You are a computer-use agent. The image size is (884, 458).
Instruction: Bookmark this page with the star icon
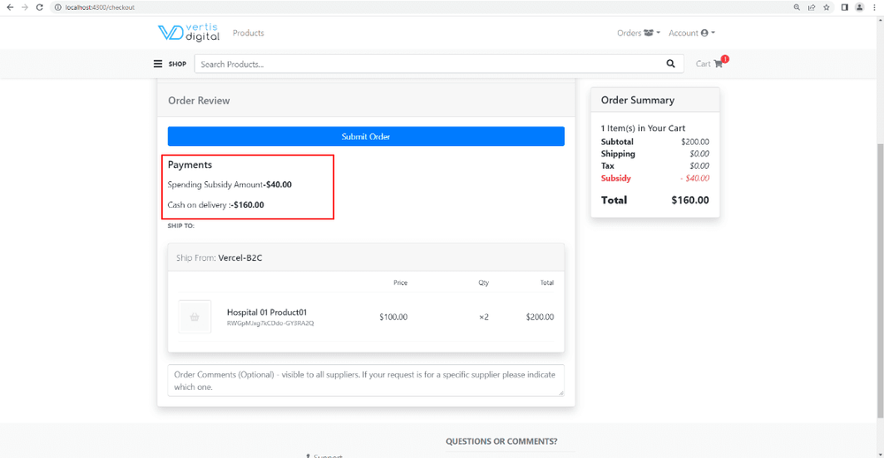(x=826, y=7)
